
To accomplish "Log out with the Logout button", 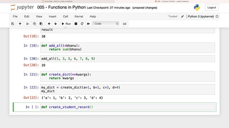I will pyautogui.click(x=212, y=7).
